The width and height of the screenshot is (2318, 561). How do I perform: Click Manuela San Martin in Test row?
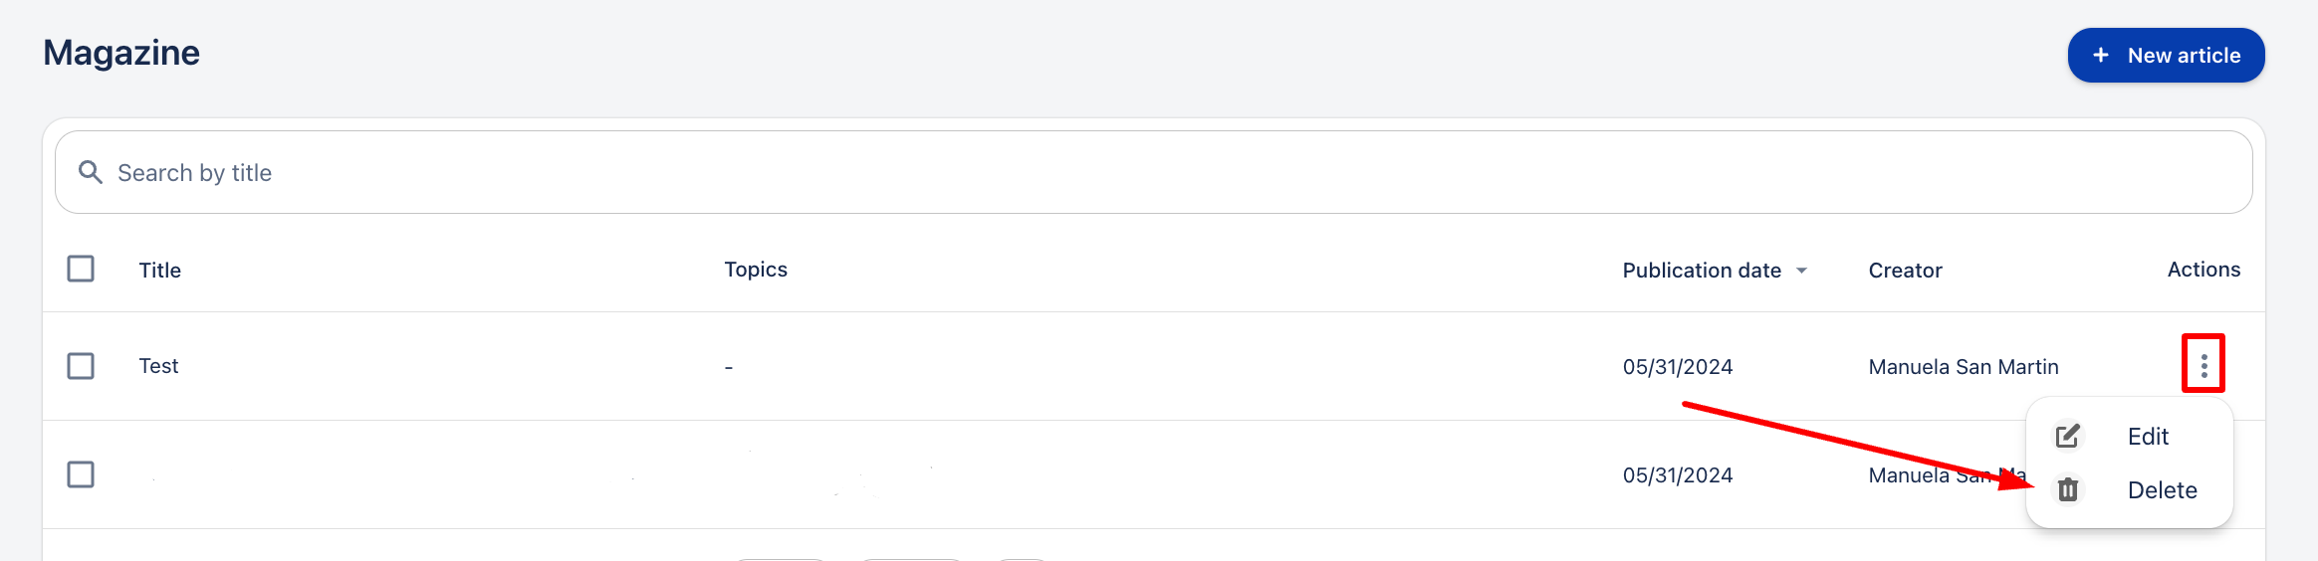coord(1963,367)
